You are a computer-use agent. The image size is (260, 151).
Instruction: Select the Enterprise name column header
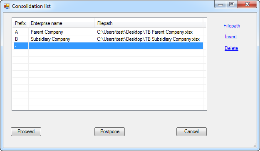(x=62, y=23)
